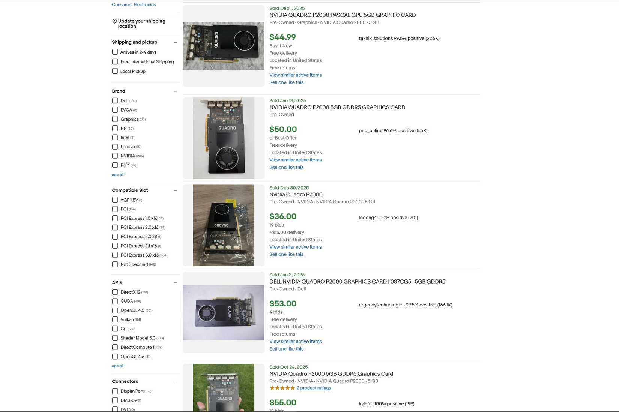619x412 pixels.
Task: Collapse the Connectors filter section
Action: click(175, 381)
